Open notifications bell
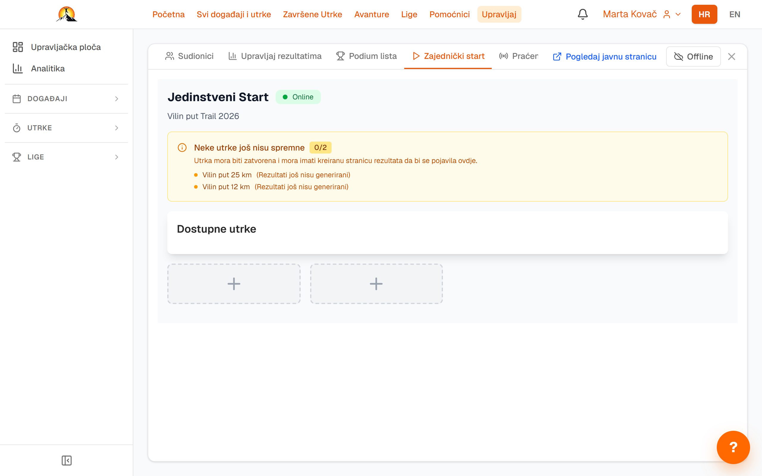The width and height of the screenshot is (762, 476). click(583, 14)
